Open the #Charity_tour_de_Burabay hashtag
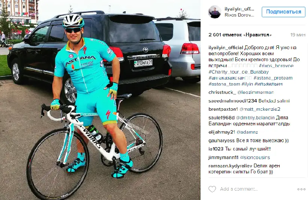 point(239,72)
